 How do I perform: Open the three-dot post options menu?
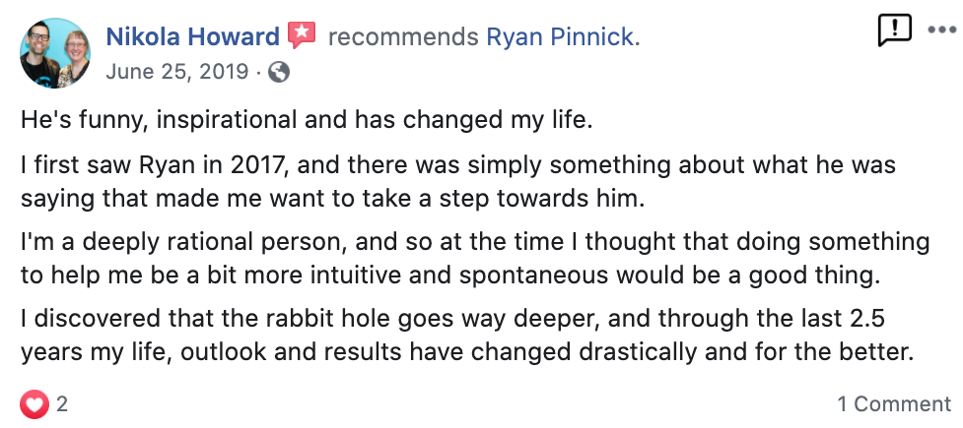pyautogui.click(x=941, y=31)
